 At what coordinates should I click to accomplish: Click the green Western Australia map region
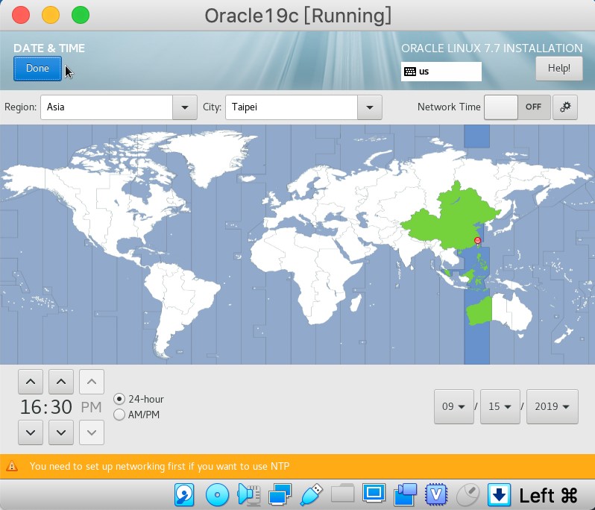pos(479,311)
